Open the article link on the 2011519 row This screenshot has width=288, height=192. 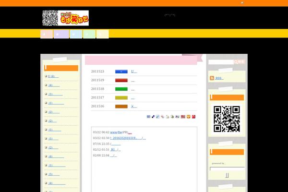133,81
